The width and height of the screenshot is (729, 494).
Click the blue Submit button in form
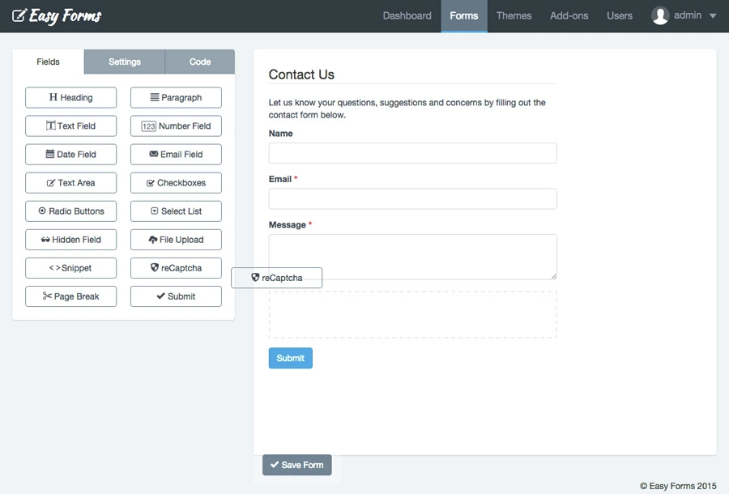[x=291, y=358]
